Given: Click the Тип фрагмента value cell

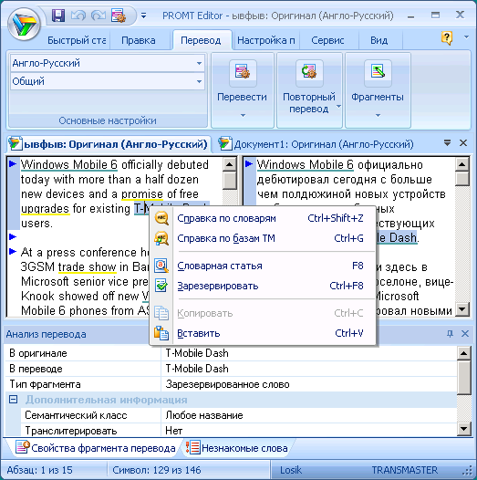Looking at the screenshot, I should 308,384.
